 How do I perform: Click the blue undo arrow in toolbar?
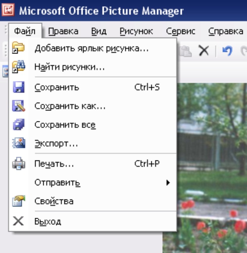(x=227, y=50)
